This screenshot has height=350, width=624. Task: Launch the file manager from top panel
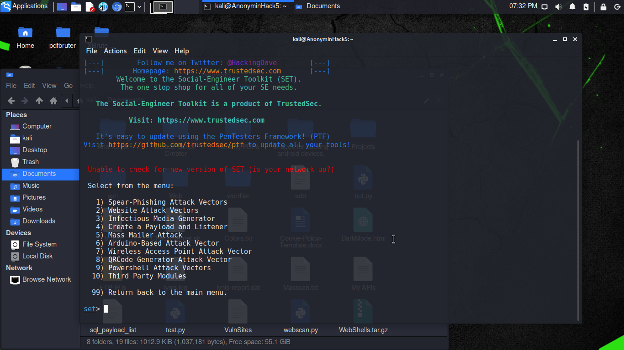pyautogui.click(x=76, y=7)
